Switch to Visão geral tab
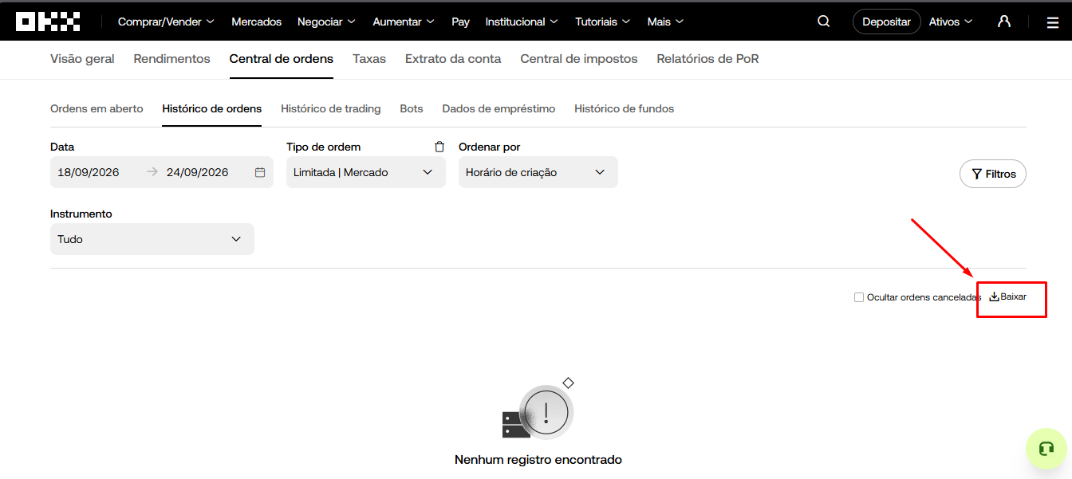1072x479 pixels. pos(82,59)
